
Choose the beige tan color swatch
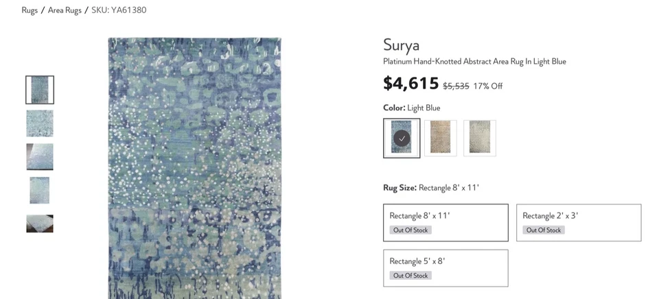pyautogui.click(x=441, y=138)
